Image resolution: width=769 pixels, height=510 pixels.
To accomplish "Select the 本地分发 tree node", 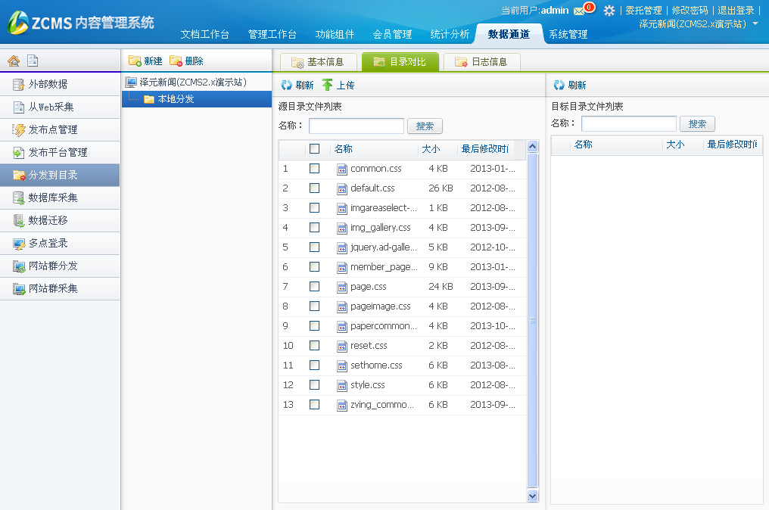I will [176, 99].
